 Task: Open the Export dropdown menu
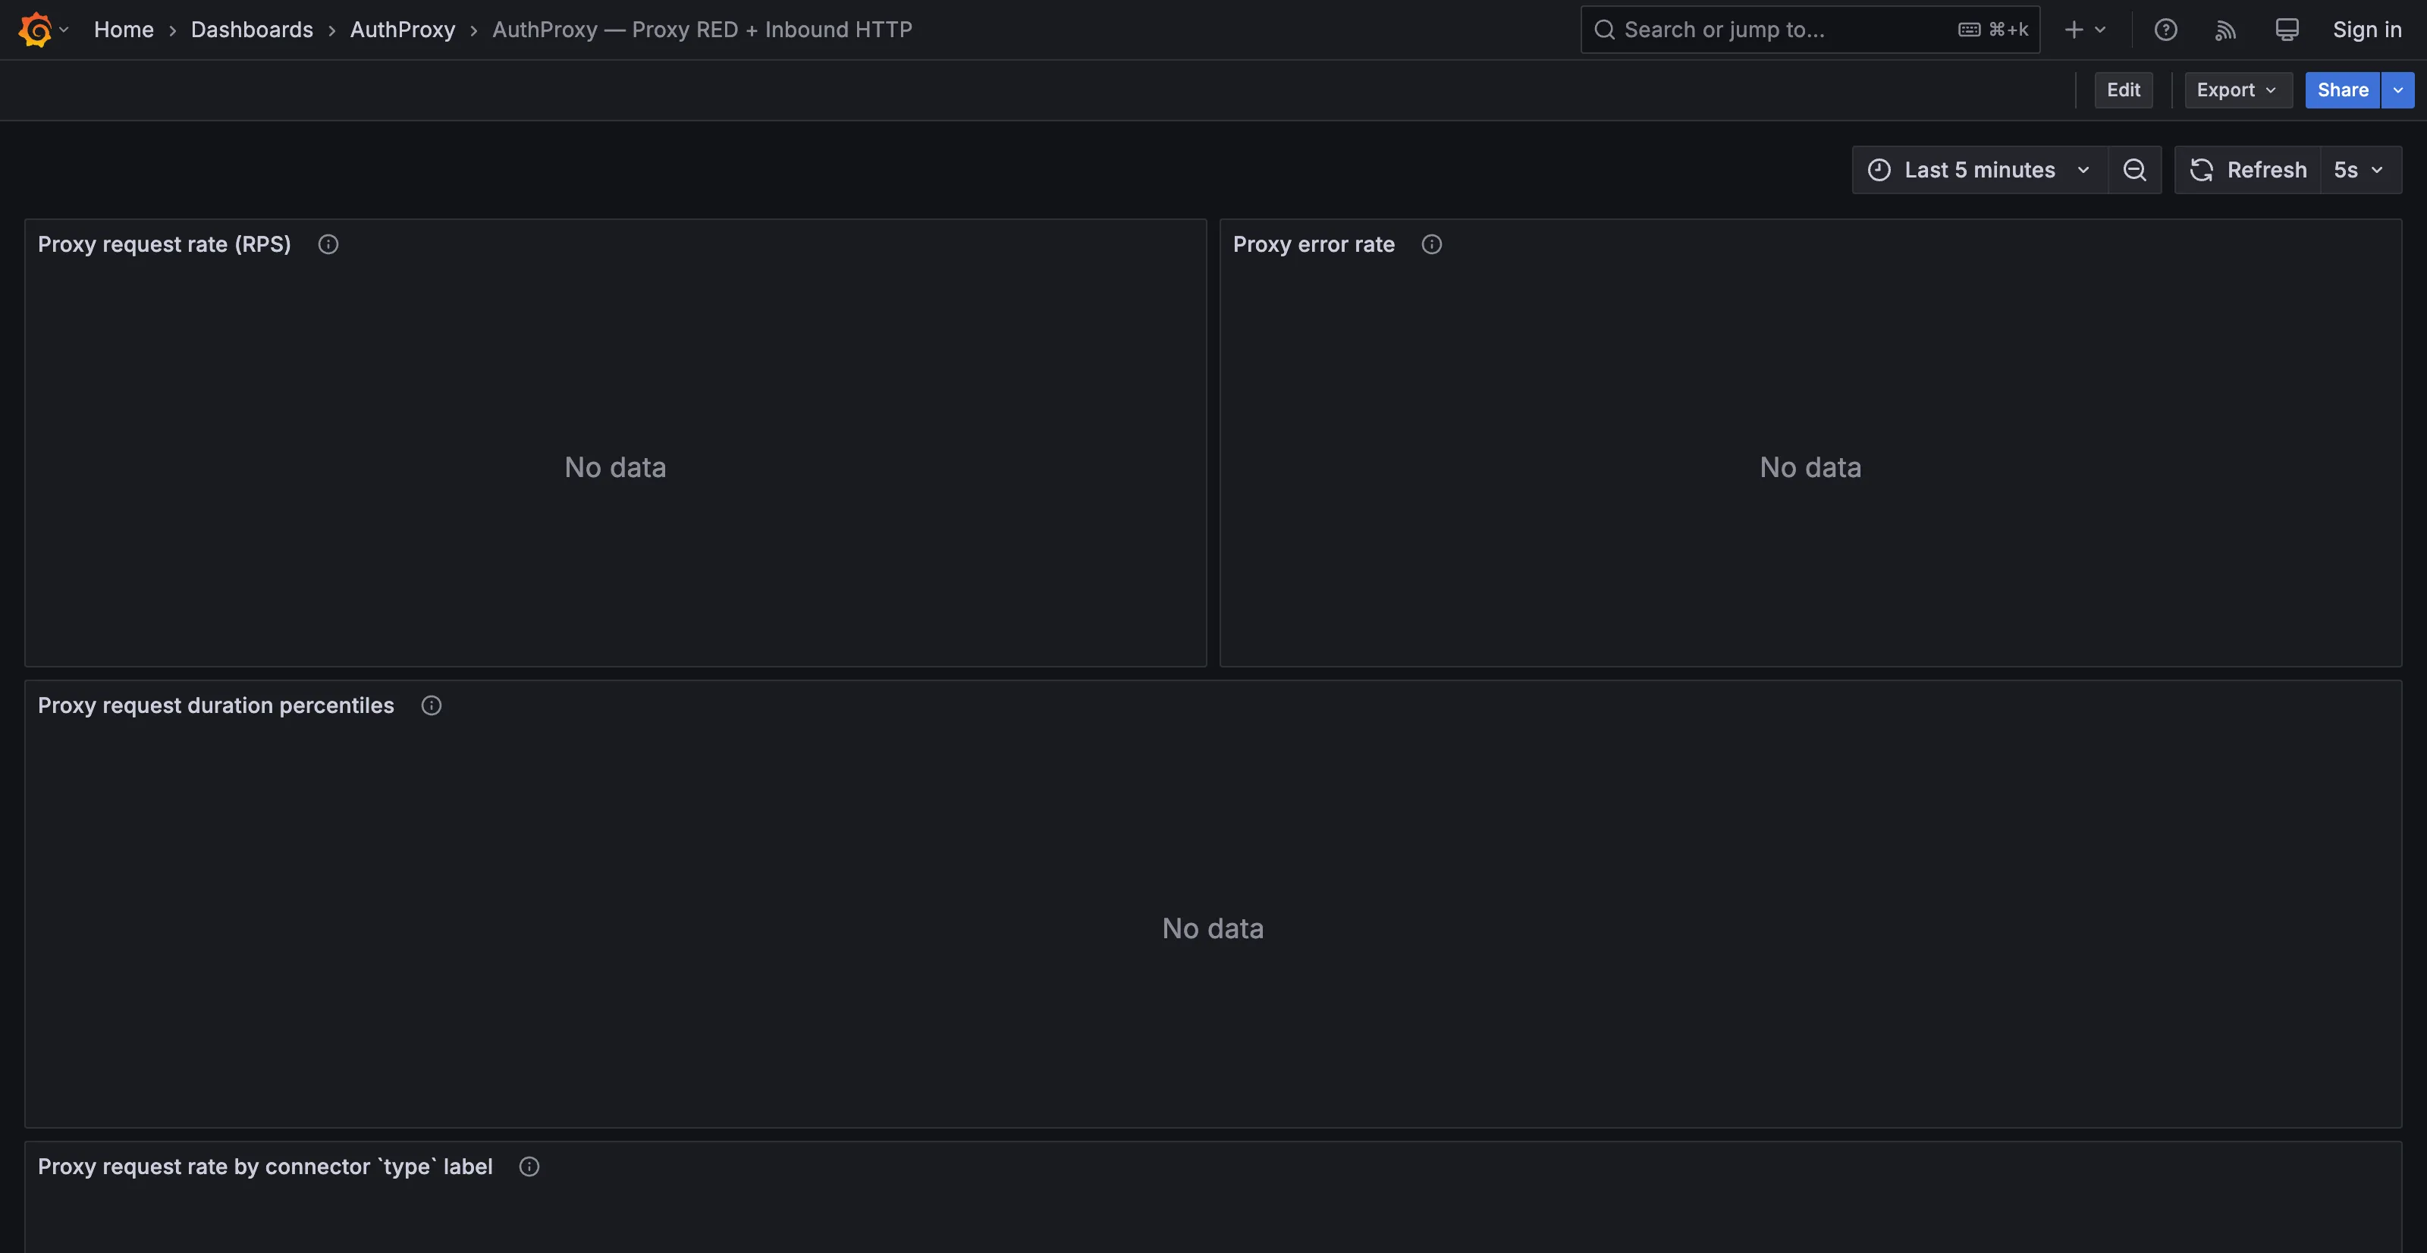pyautogui.click(x=2237, y=89)
